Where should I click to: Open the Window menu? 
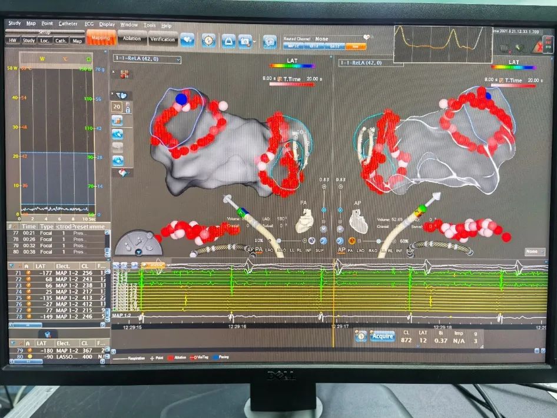[129, 25]
